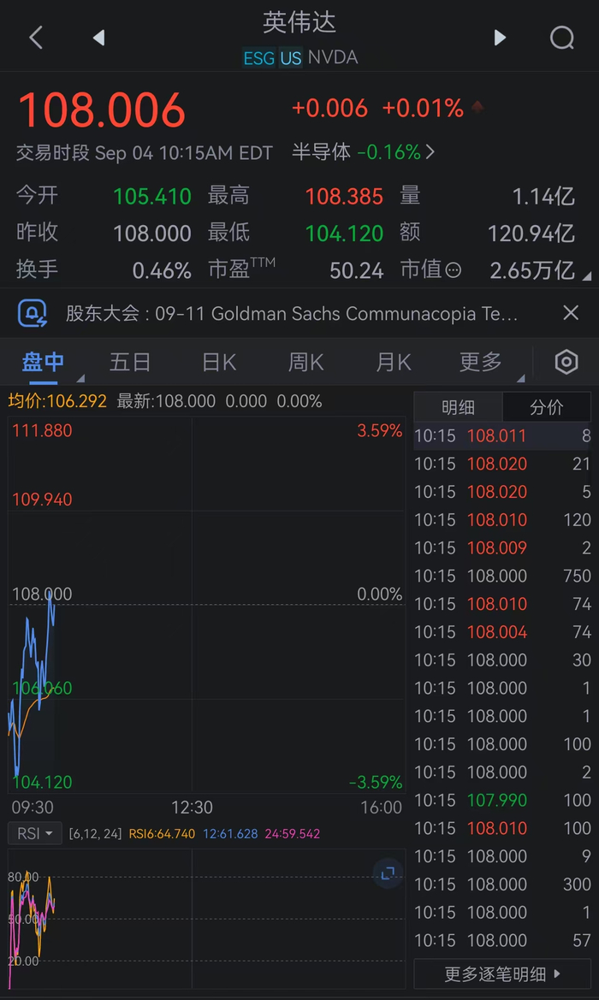Click the intraday price chart

[x=207, y=605]
